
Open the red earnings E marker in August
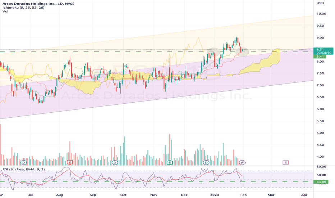coord(70,163)
